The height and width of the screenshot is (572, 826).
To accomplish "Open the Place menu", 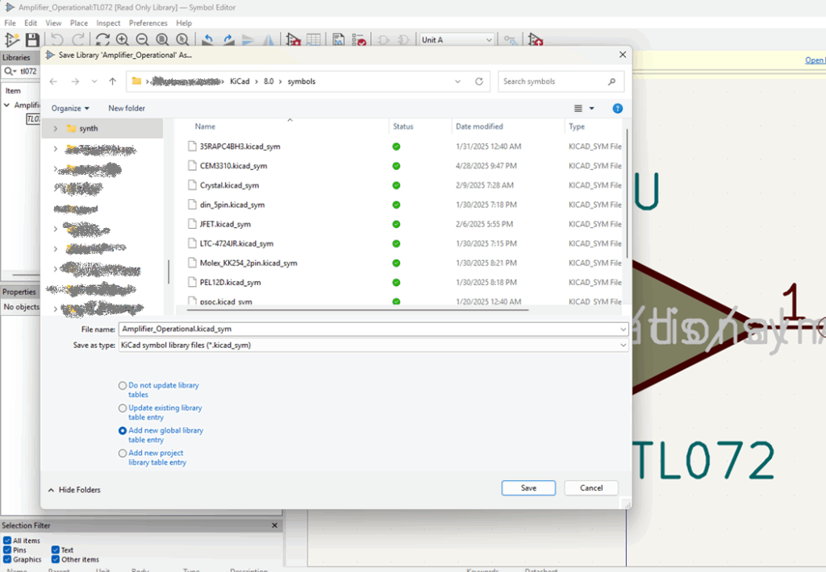I will [x=79, y=23].
